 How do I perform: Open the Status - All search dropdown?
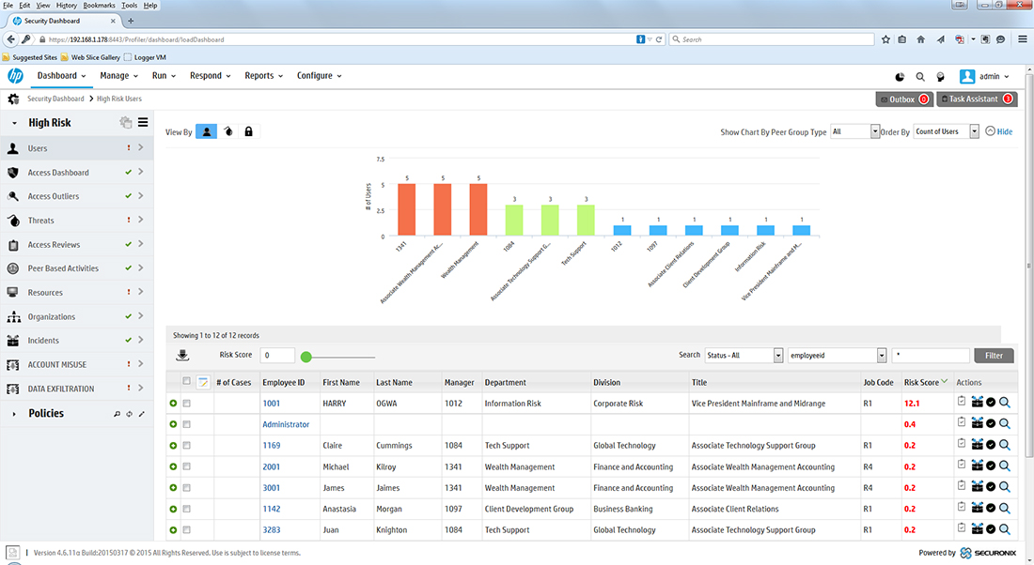744,355
